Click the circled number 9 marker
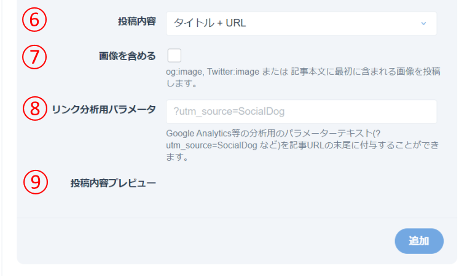The width and height of the screenshot is (467, 276). click(34, 182)
